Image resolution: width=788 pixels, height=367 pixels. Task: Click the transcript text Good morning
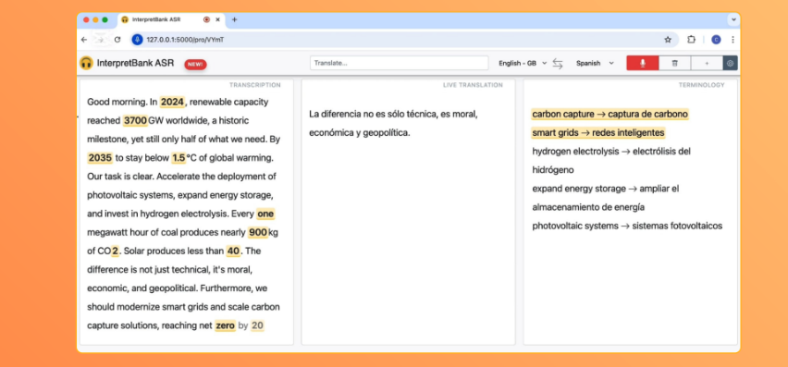coord(117,102)
